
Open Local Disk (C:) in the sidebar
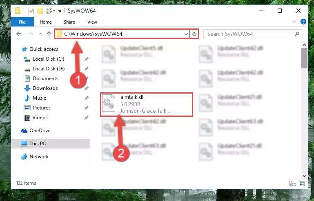click(44, 59)
